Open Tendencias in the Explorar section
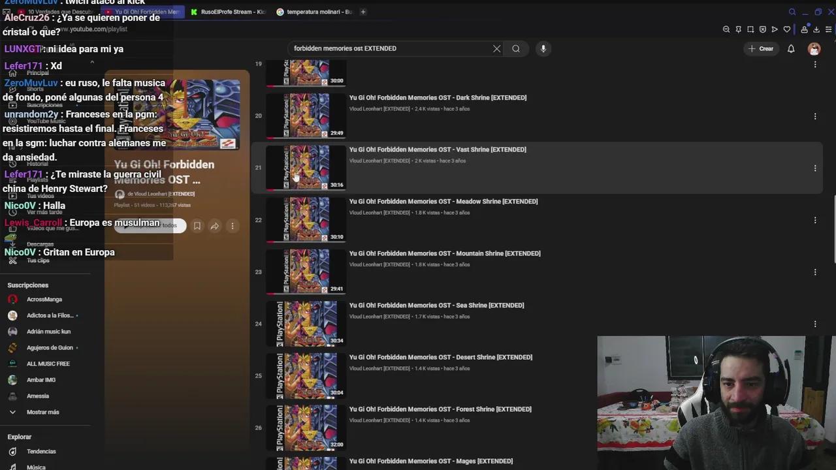 (x=41, y=451)
